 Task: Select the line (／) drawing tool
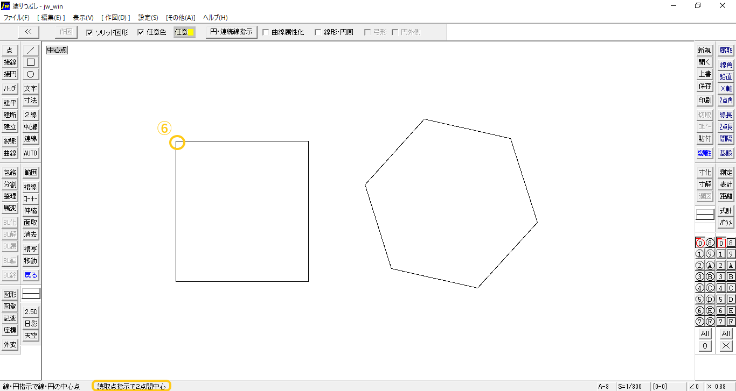31,50
